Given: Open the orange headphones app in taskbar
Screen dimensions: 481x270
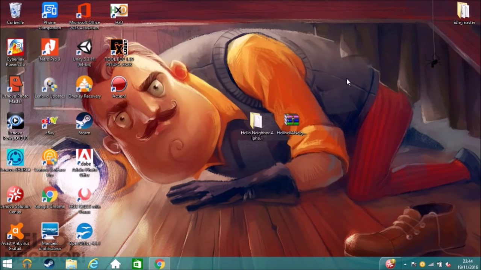Looking at the screenshot, I should [27, 264].
